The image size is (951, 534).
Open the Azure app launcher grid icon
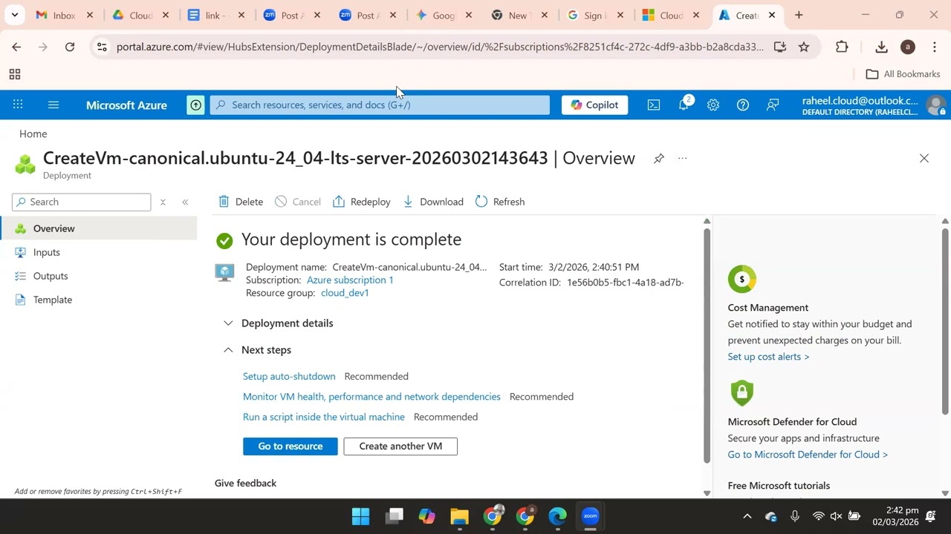(18, 105)
